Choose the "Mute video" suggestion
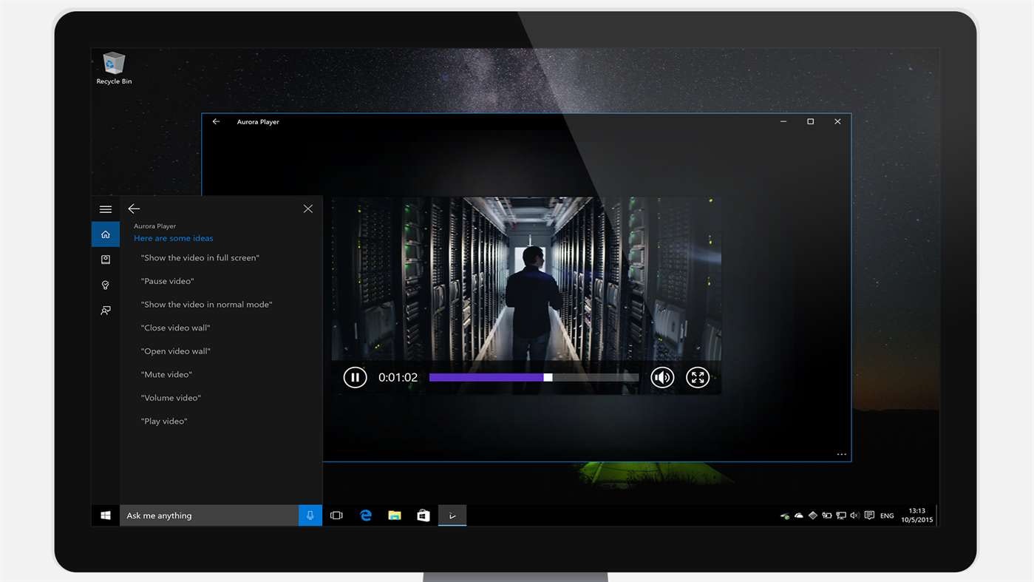This screenshot has width=1034, height=582. coord(166,375)
